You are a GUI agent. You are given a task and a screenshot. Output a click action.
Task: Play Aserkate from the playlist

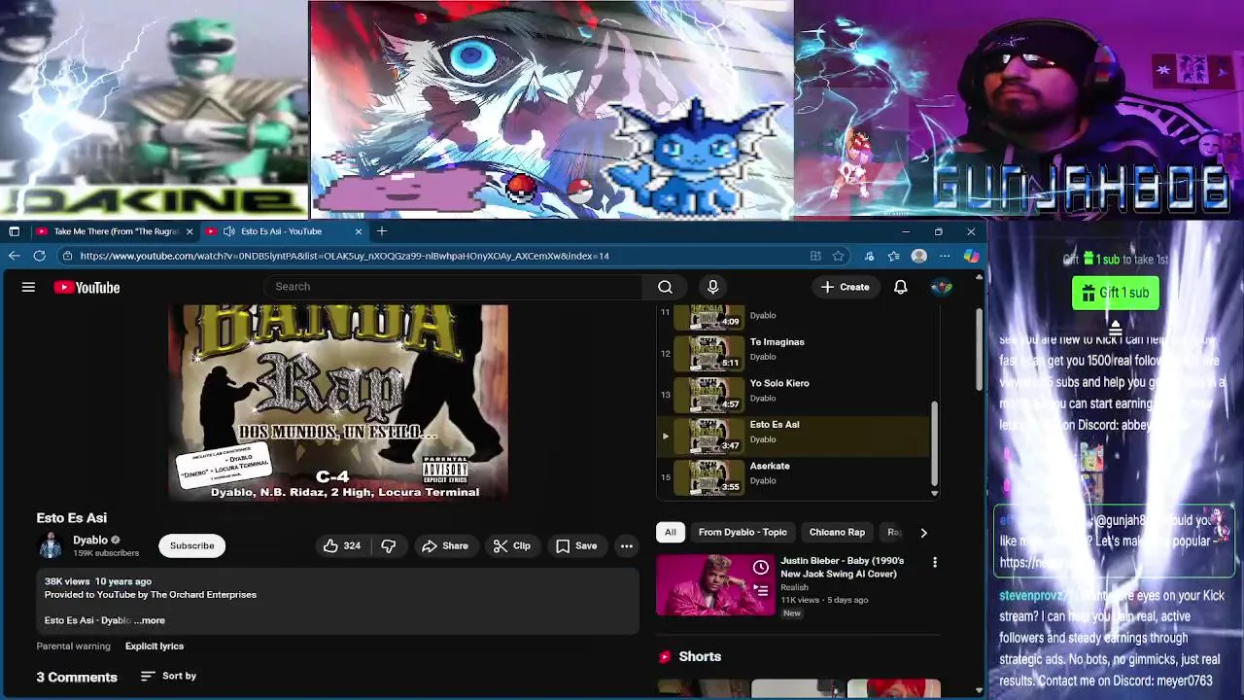(795, 478)
